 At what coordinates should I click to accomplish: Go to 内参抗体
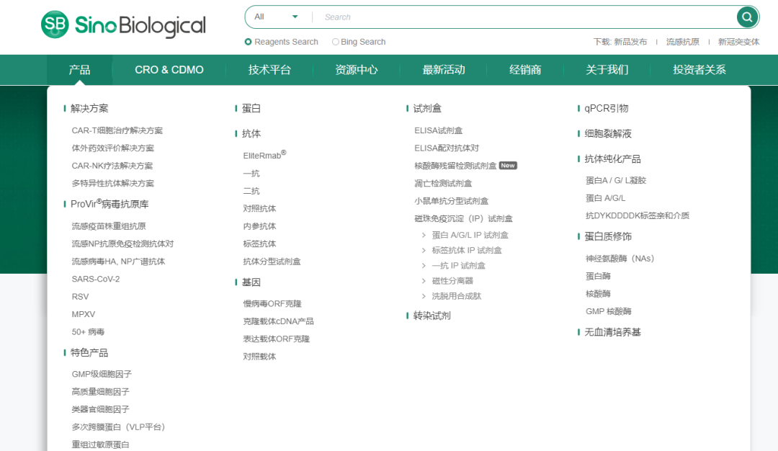coord(259,226)
